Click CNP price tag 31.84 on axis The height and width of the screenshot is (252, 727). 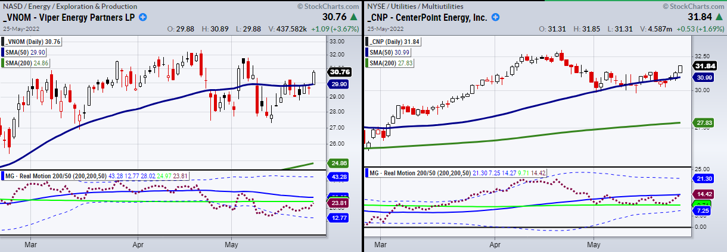click(704, 66)
